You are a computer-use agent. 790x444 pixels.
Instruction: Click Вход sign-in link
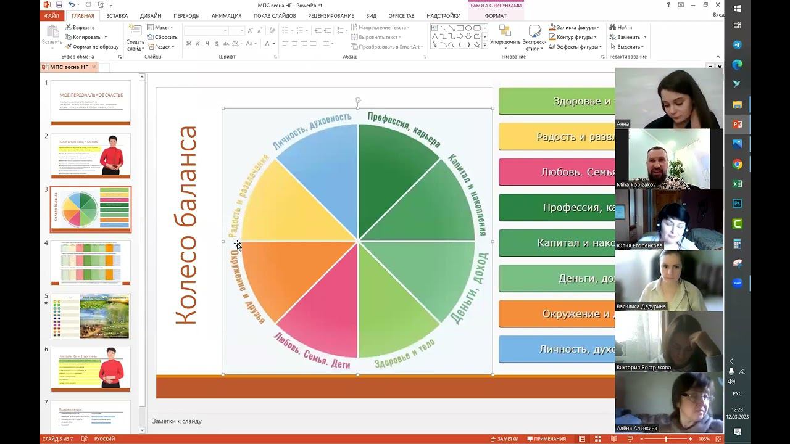pyautogui.click(x=718, y=15)
